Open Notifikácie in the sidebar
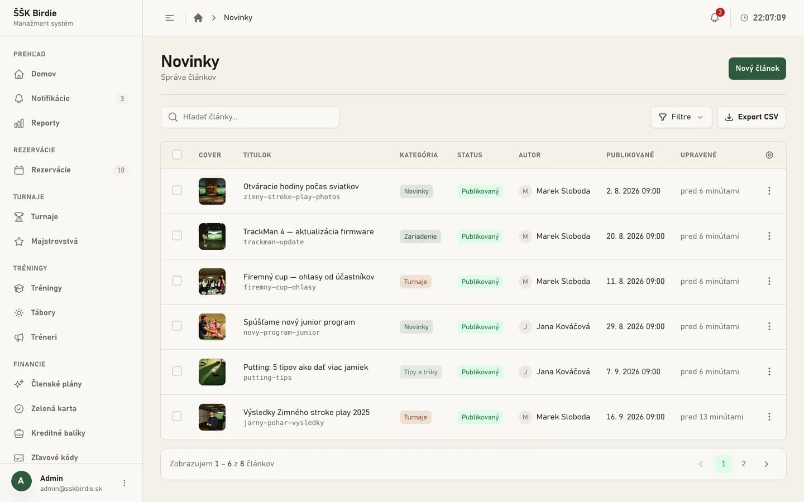Viewport: 804px width, 502px height. 71,98
